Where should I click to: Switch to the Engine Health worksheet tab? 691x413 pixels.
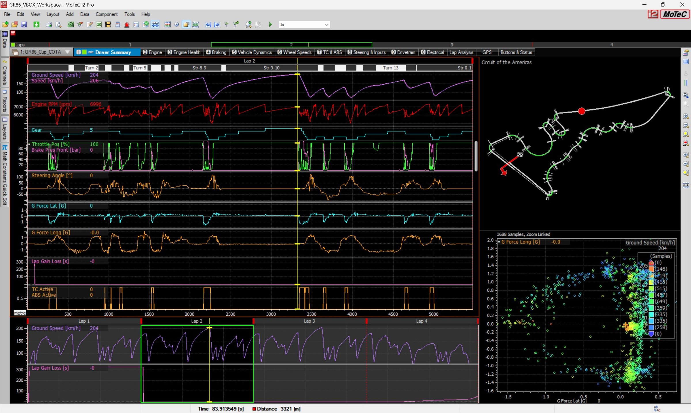[x=184, y=52]
